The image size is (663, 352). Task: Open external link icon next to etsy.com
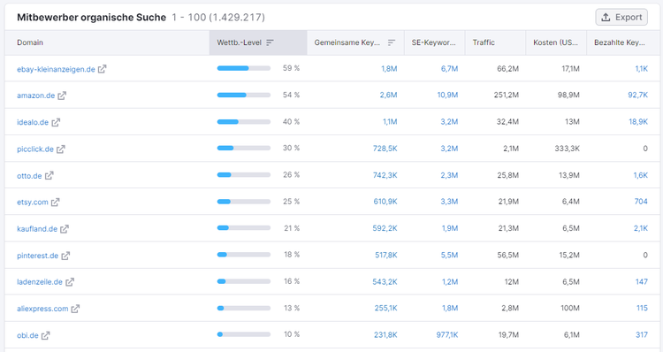(56, 203)
